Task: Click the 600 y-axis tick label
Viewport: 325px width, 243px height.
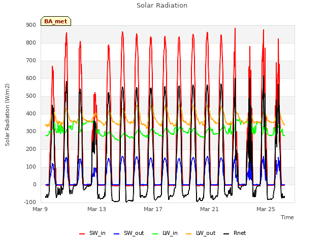Action: [x=31, y=78]
